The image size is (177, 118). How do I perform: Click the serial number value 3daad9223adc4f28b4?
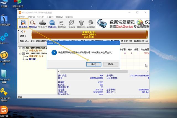coord(140,76)
